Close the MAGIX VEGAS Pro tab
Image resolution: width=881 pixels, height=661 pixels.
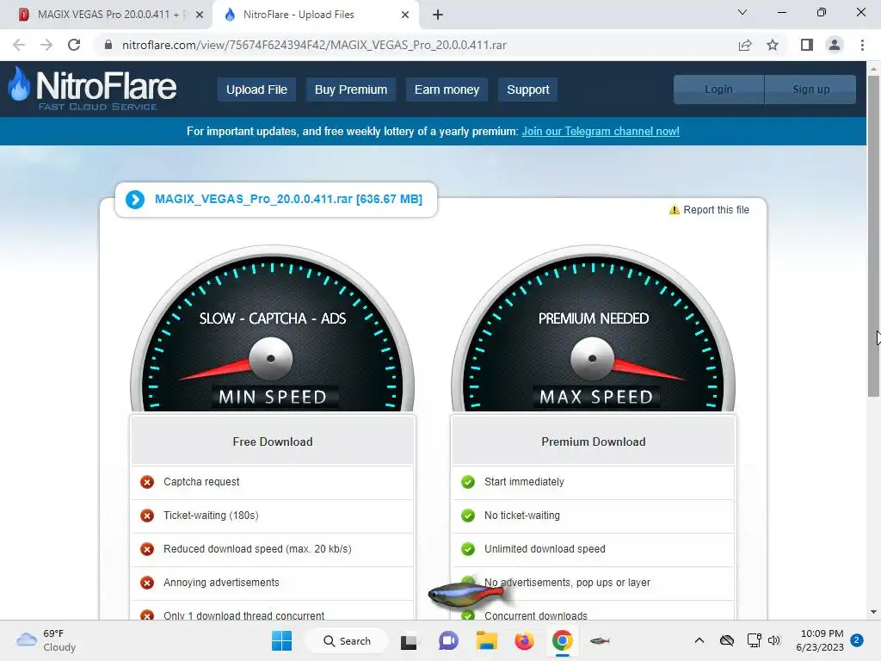[200, 15]
